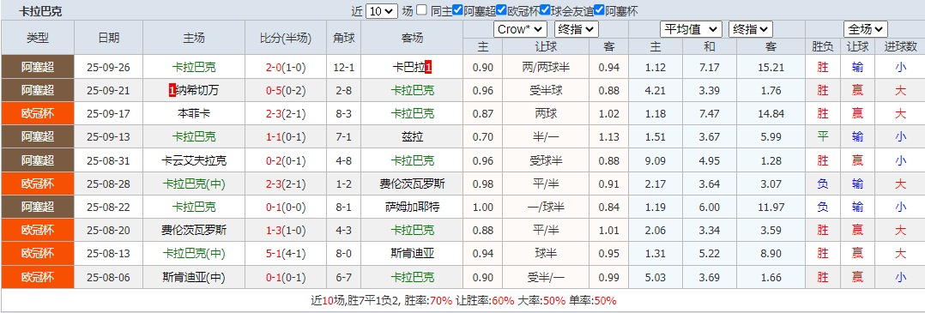Click the 7.47 draw odds value
This screenshot has height=313, width=925.
click(709, 113)
